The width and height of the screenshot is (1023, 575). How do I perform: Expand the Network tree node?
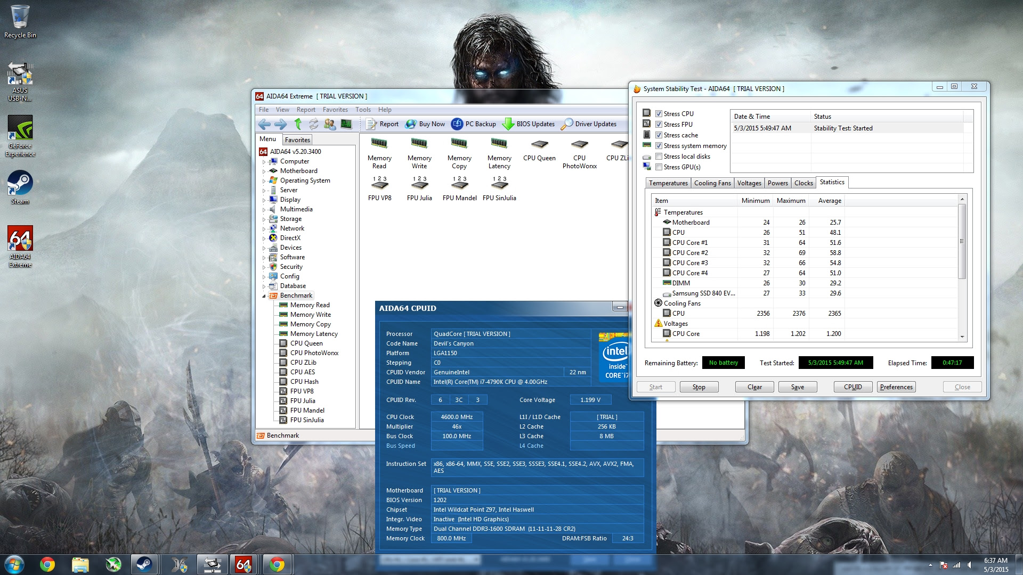click(x=264, y=228)
